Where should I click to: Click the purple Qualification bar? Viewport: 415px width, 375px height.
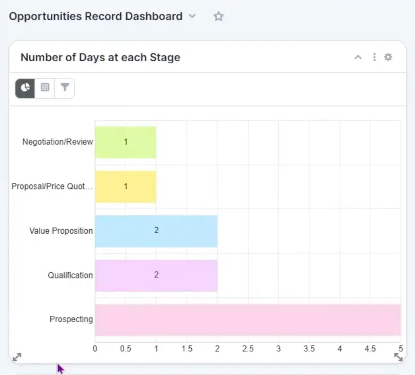coord(156,276)
